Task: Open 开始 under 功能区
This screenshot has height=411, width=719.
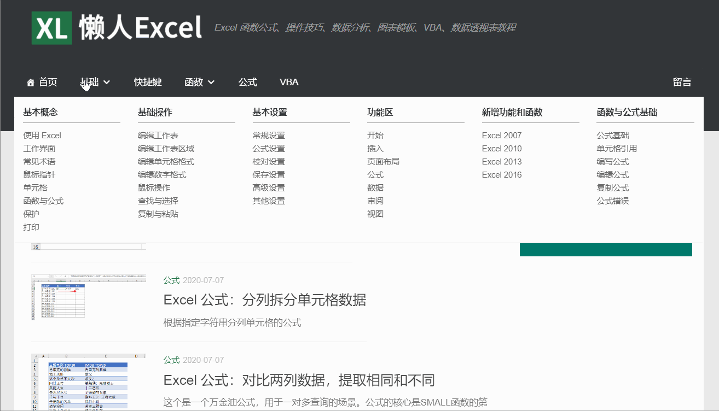Action: [375, 136]
